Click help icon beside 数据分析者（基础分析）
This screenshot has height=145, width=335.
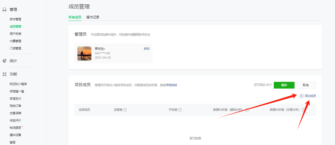(x=247, y=110)
